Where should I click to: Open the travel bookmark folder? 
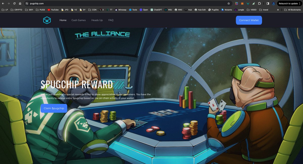coord(264,10)
